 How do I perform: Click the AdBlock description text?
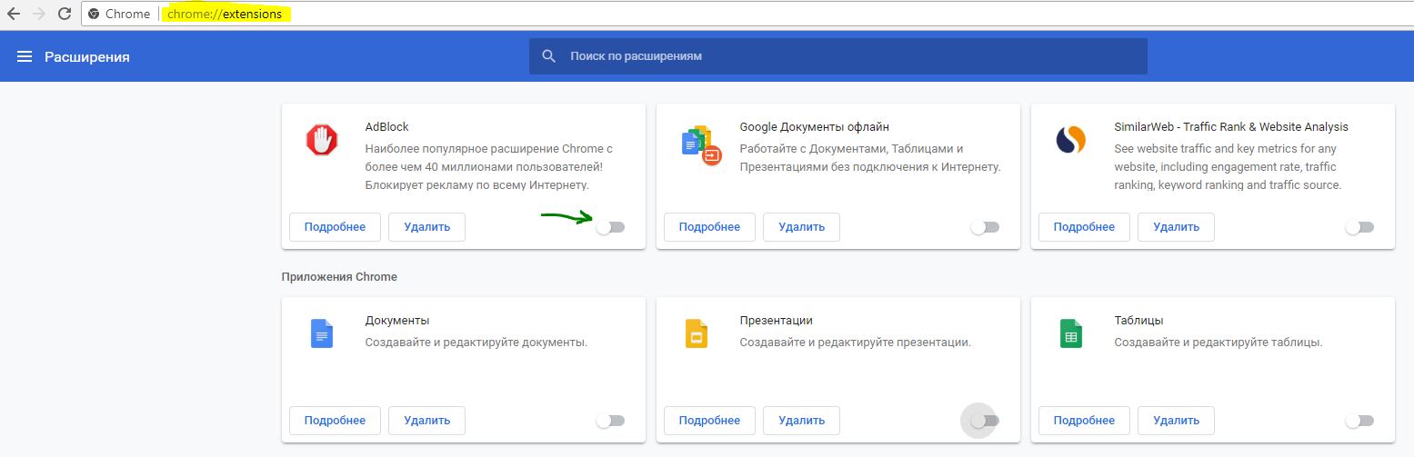tap(489, 166)
